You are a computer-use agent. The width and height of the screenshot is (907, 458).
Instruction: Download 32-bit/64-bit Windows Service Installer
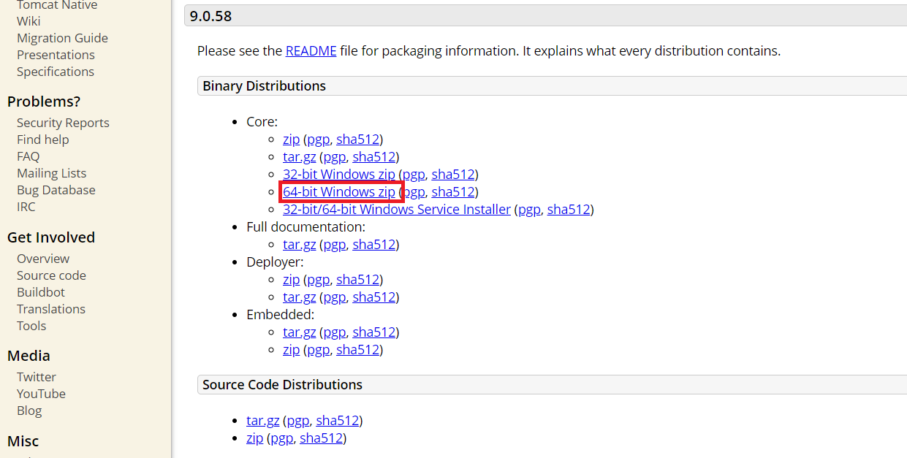pyautogui.click(x=397, y=210)
